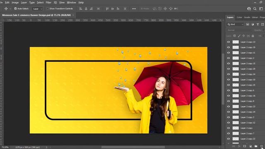265x149 pixels.
Task: Click the 3D slide mode icon
Action: coord(171,9)
